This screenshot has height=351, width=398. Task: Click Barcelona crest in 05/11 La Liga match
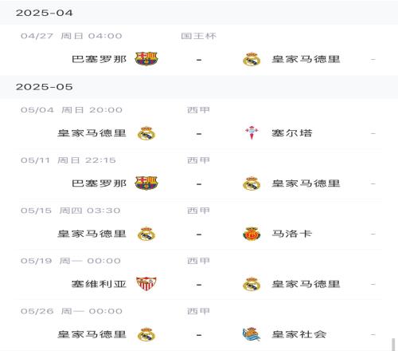coord(146,183)
